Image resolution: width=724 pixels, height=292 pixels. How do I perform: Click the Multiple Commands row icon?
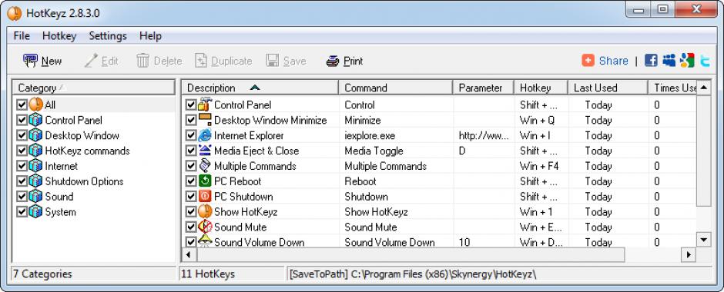[205, 166]
